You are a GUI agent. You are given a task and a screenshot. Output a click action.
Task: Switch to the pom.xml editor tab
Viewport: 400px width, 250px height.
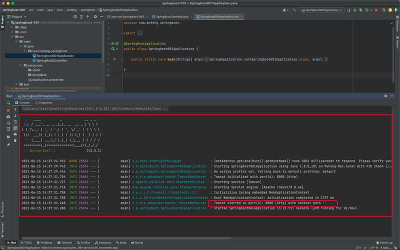pos(127,16)
